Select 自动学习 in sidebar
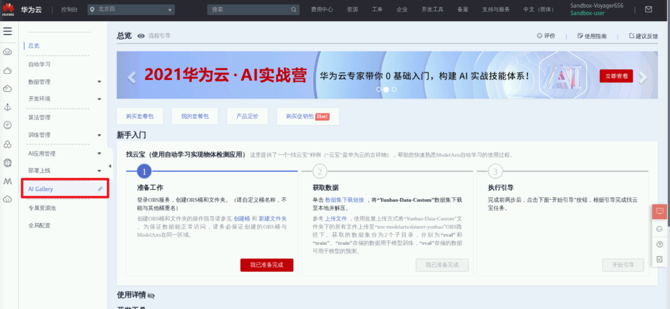The image size is (670, 309). tap(39, 64)
